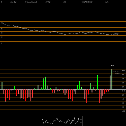Click the 'SI & MR' header text
The height and width of the screenshot is (126, 126).
(x=13, y=2)
